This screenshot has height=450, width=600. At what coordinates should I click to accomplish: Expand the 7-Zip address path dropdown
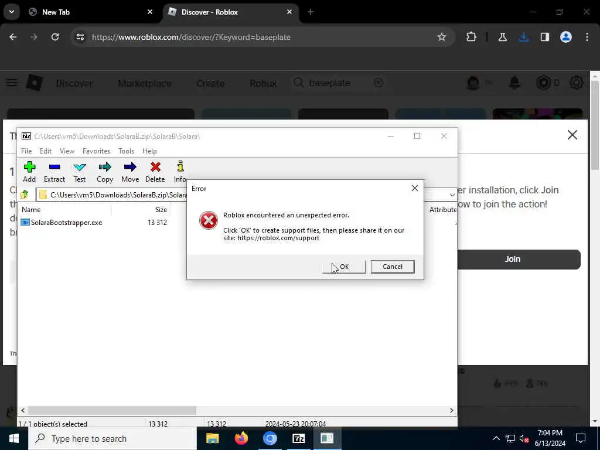(x=452, y=195)
